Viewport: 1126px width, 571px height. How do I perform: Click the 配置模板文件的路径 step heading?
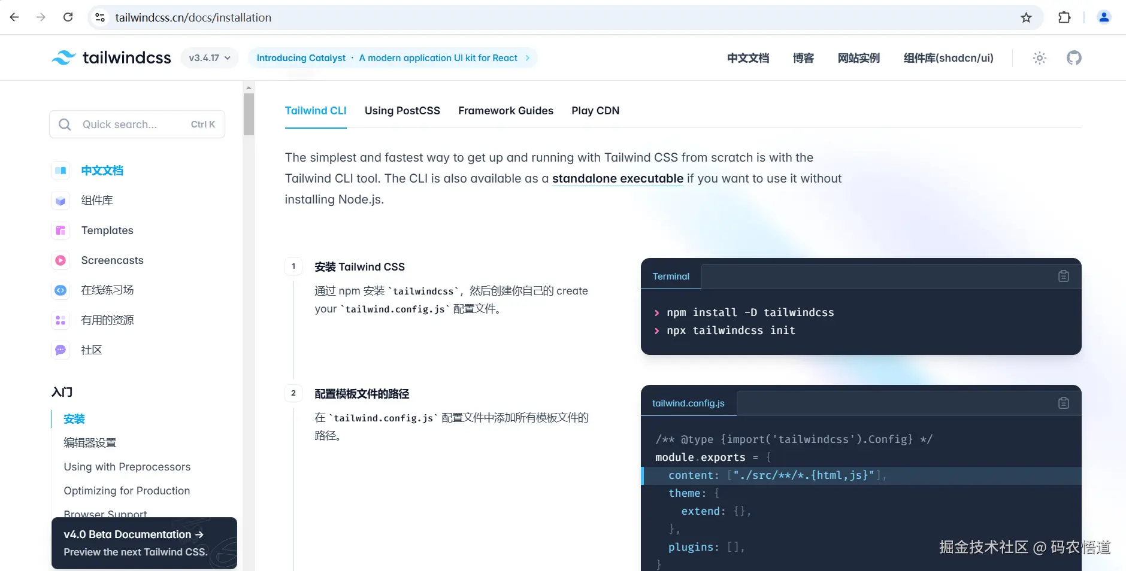coord(362,394)
